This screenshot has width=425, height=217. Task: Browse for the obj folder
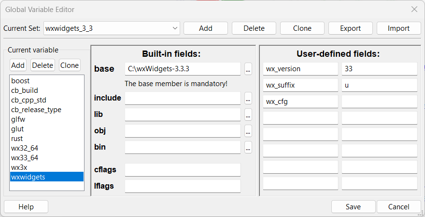(x=248, y=131)
